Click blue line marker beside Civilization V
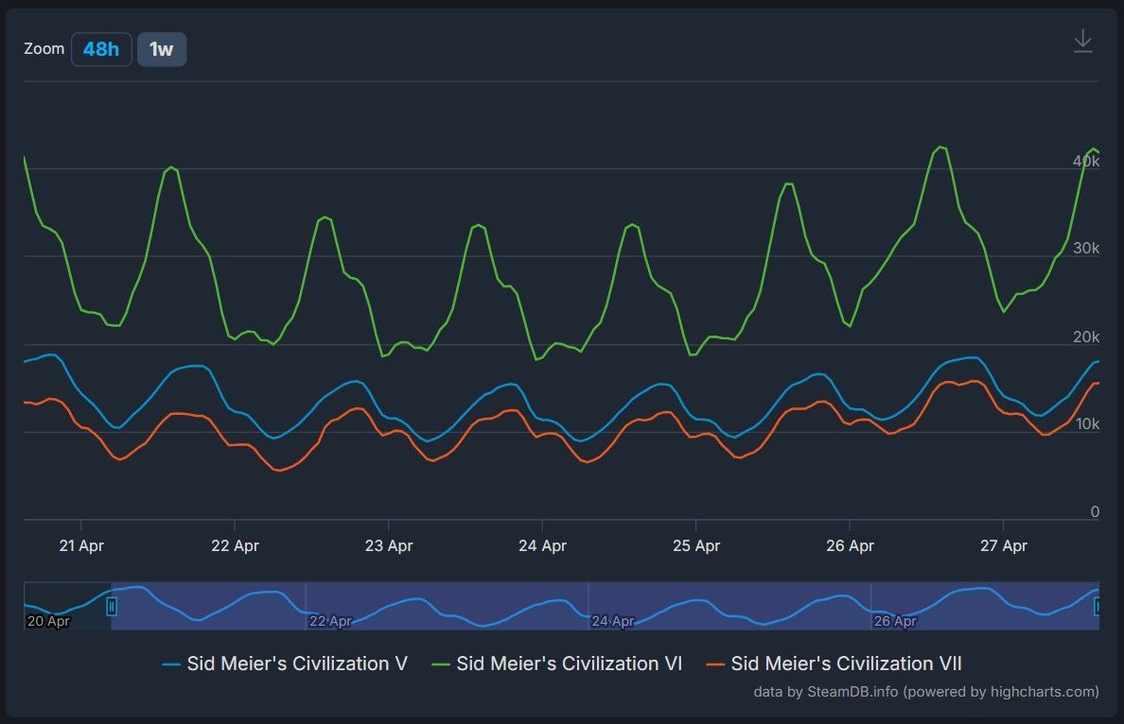The image size is (1124, 724). [171, 664]
